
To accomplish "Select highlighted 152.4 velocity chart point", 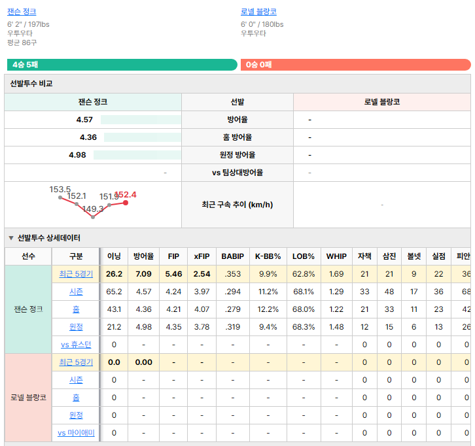I will pos(126,203).
